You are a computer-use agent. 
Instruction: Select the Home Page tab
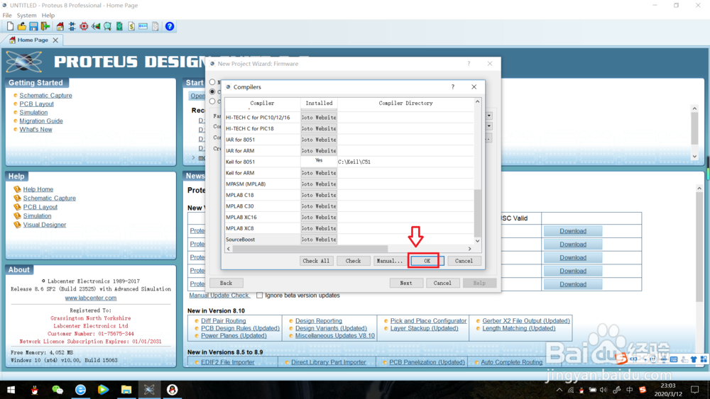pyautogui.click(x=33, y=40)
